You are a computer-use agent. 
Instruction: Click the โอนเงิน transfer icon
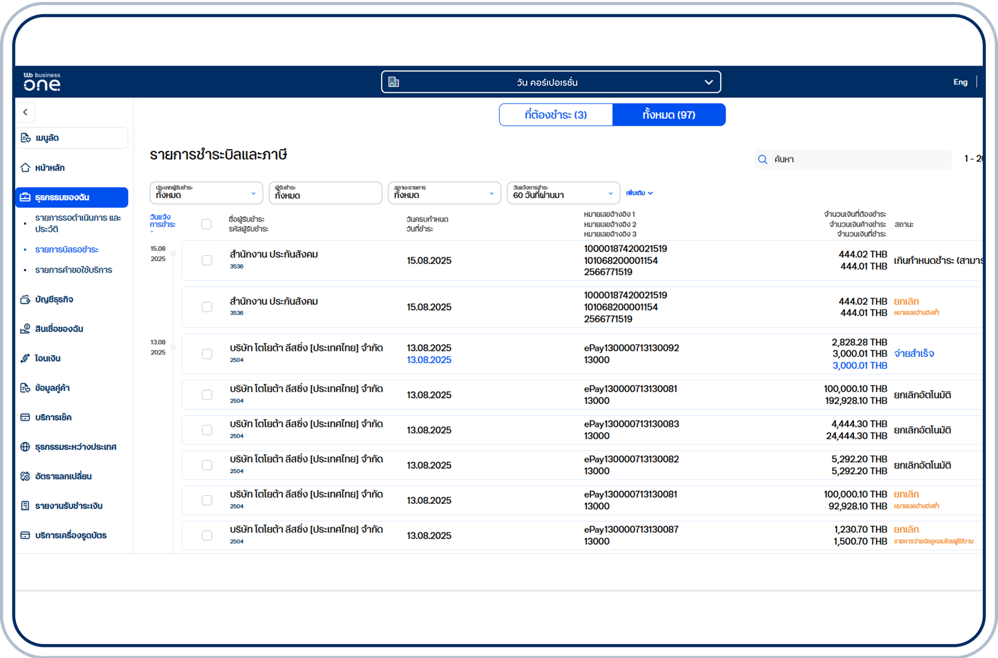coord(25,358)
